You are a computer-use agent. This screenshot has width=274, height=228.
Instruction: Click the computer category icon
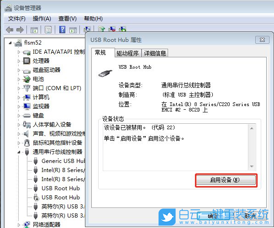click(x=27, y=97)
